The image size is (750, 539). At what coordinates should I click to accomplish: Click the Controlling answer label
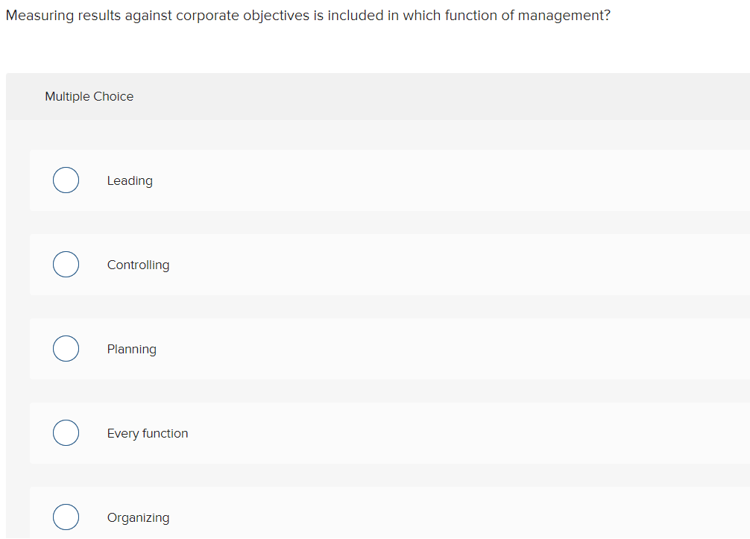pyautogui.click(x=138, y=265)
